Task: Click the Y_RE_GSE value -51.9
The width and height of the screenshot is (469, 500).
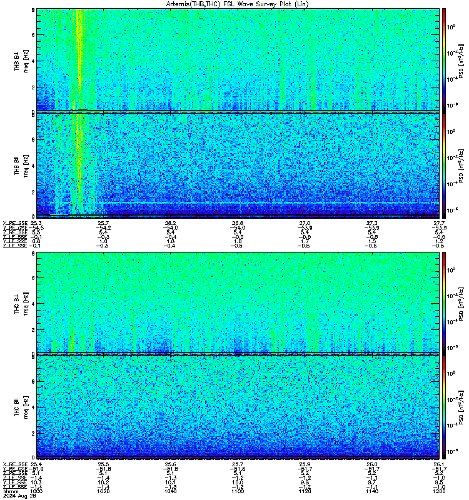Action: 36,469
